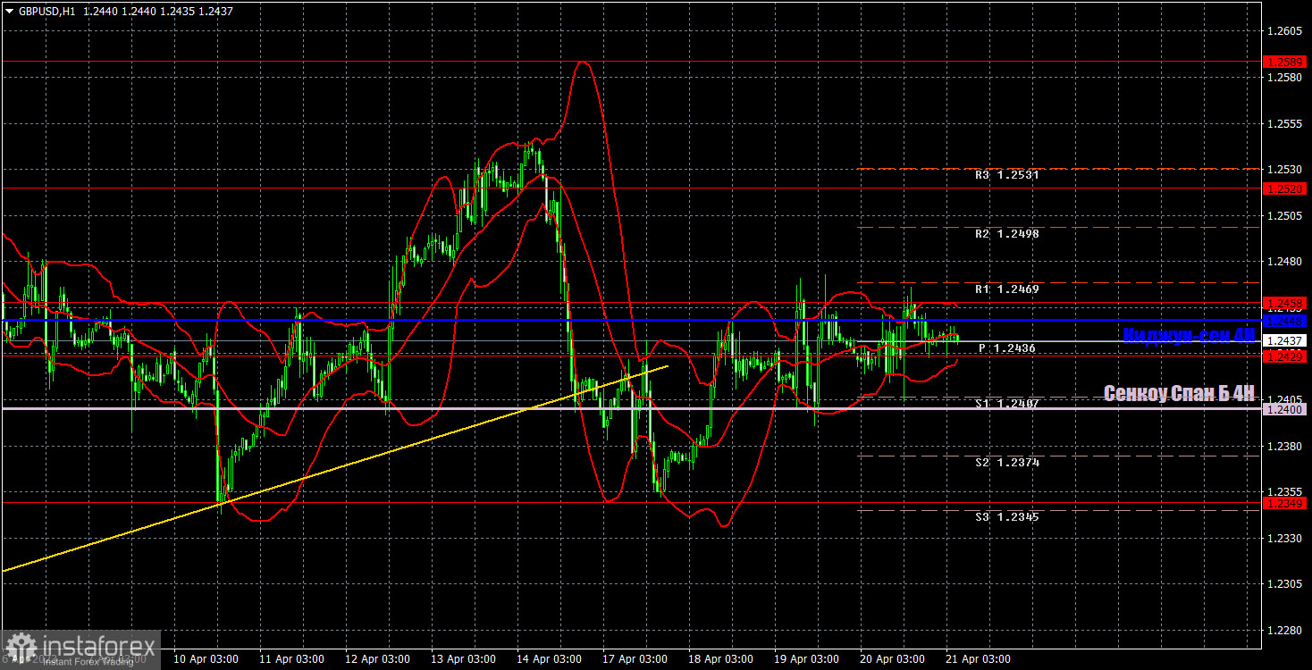Click the Сенкоу Спан Б 4H label
This screenshot has height=670, width=1312.
pos(1179,393)
